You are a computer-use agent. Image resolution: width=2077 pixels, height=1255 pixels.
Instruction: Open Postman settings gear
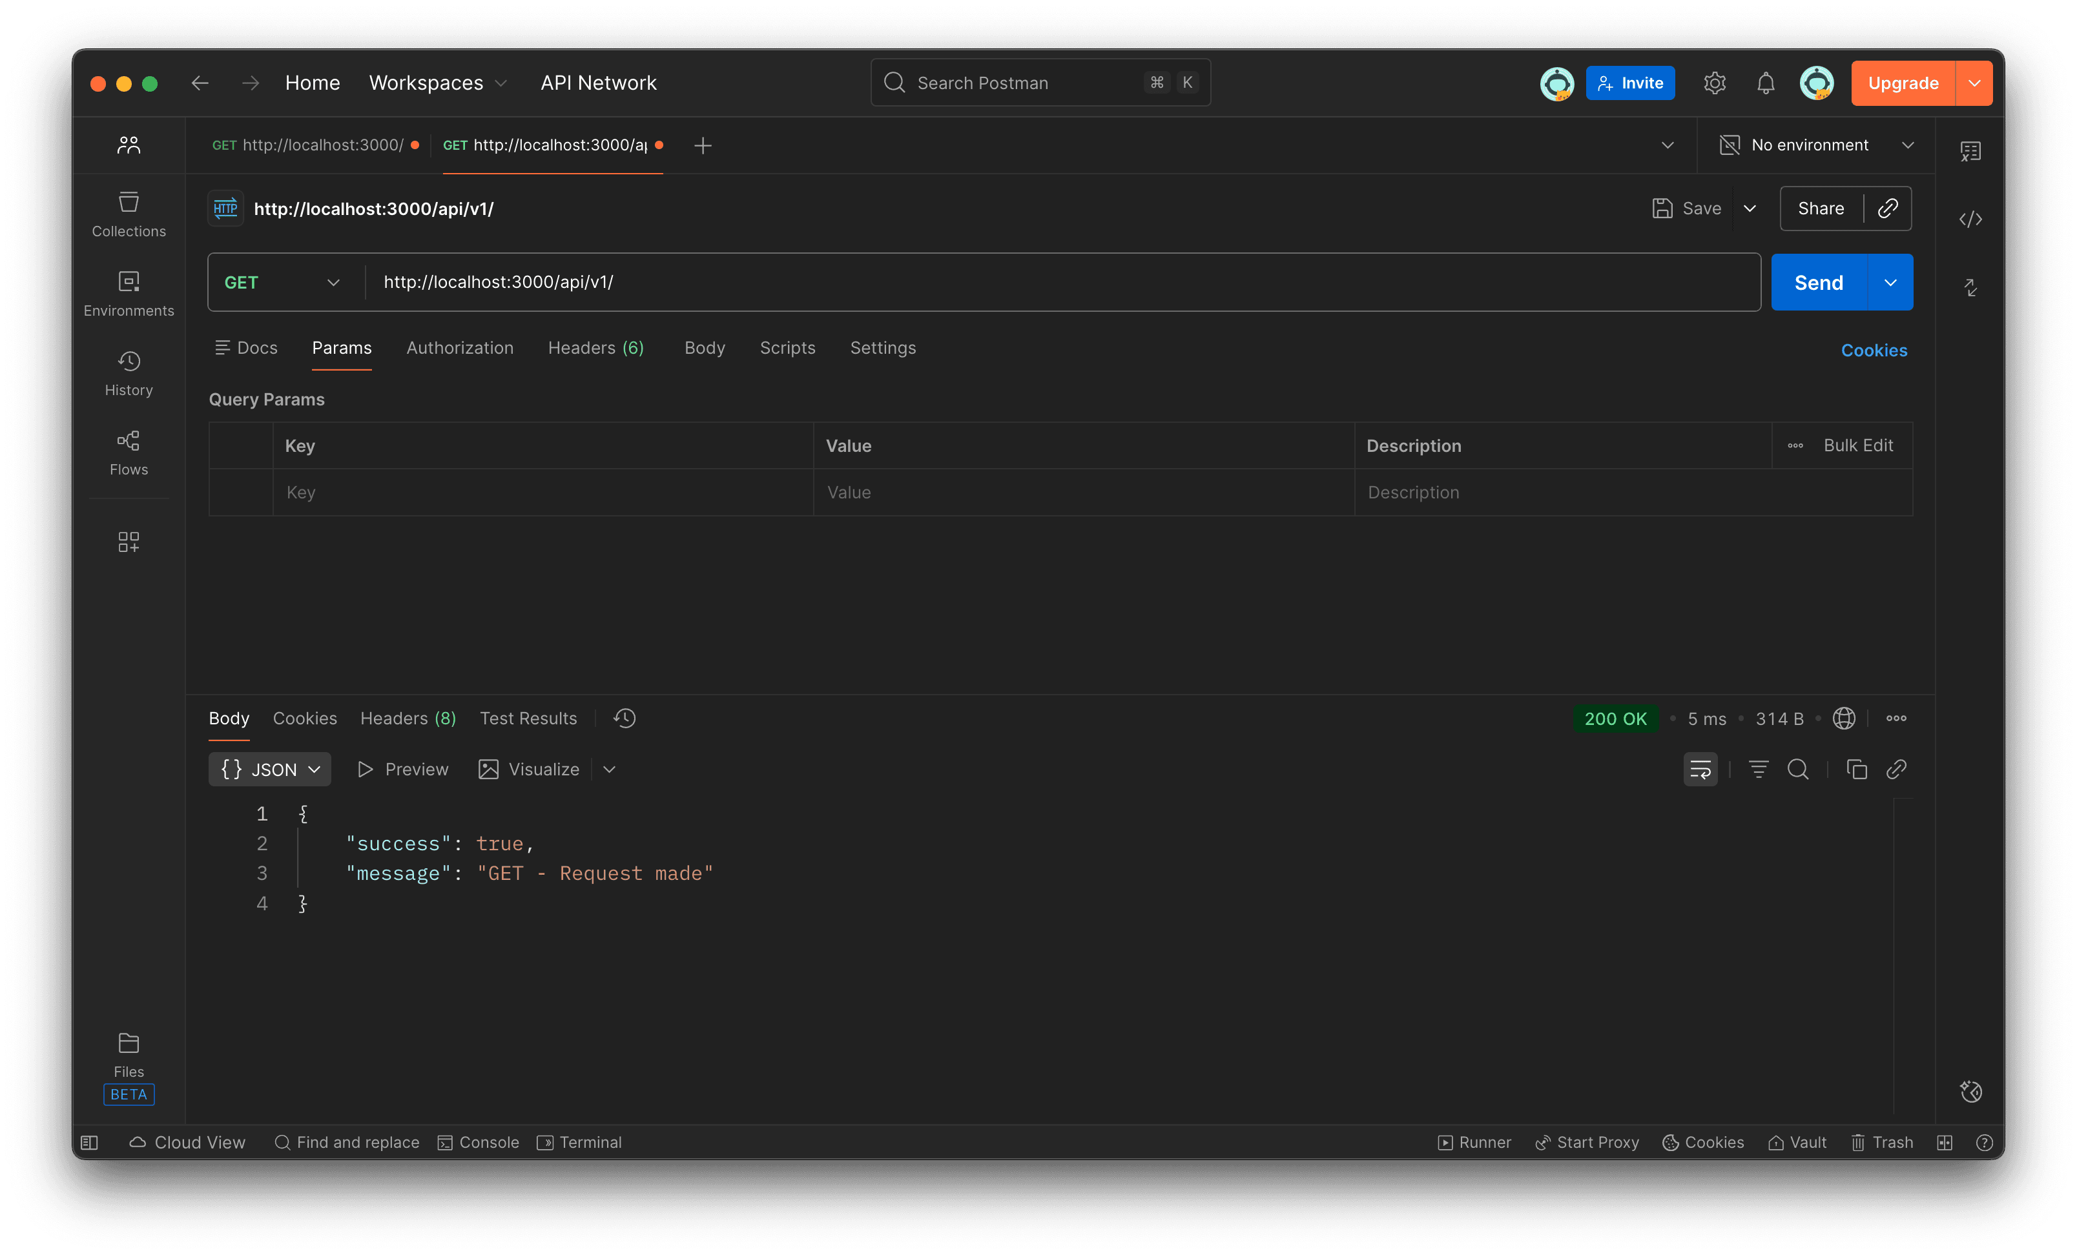pyautogui.click(x=1713, y=83)
